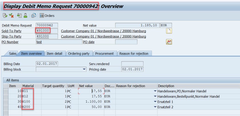
Task: Click net value 17,55 of item 10
Action: (x=91, y=91)
